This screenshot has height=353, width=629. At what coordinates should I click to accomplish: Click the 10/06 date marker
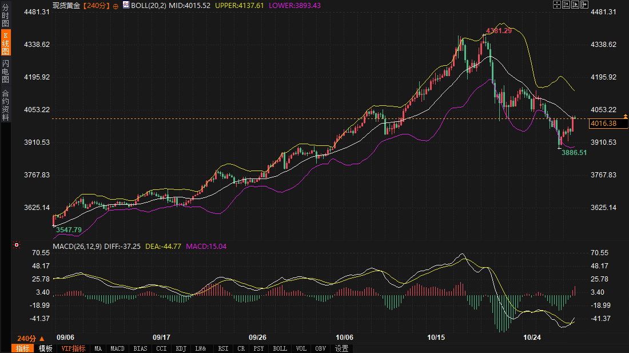point(345,338)
